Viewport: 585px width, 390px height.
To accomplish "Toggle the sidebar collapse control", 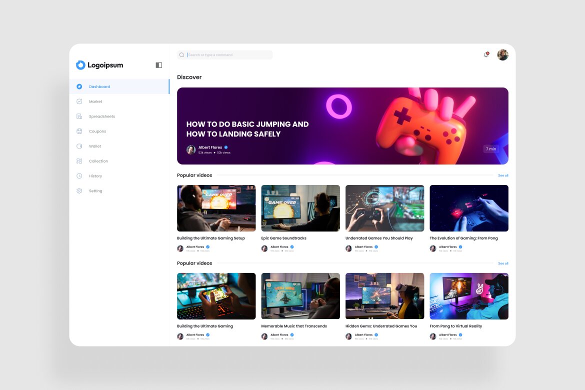I will 158,65.
